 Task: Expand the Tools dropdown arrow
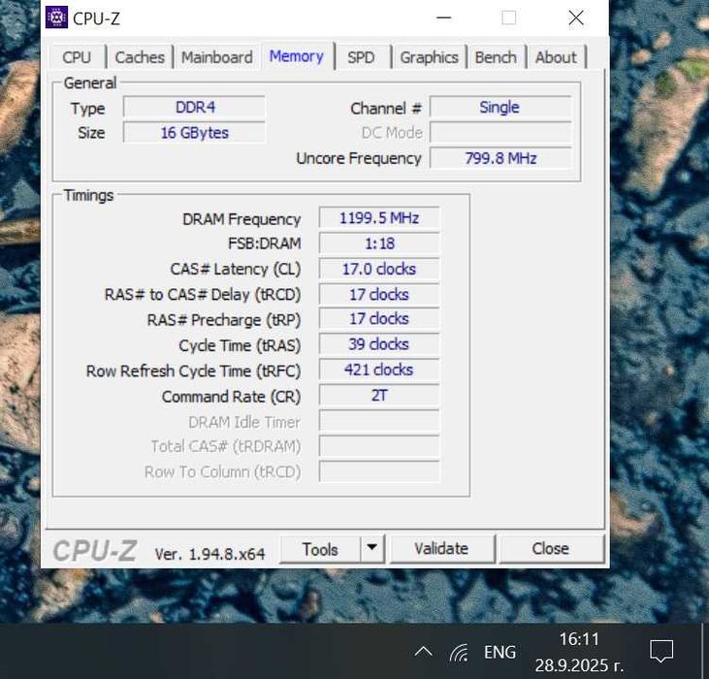pyautogui.click(x=372, y=548)
